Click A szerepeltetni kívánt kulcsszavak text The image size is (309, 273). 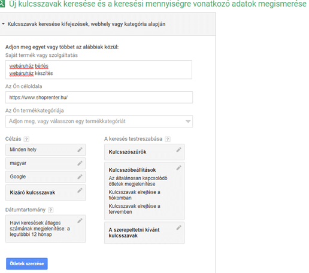coord(134,233)
